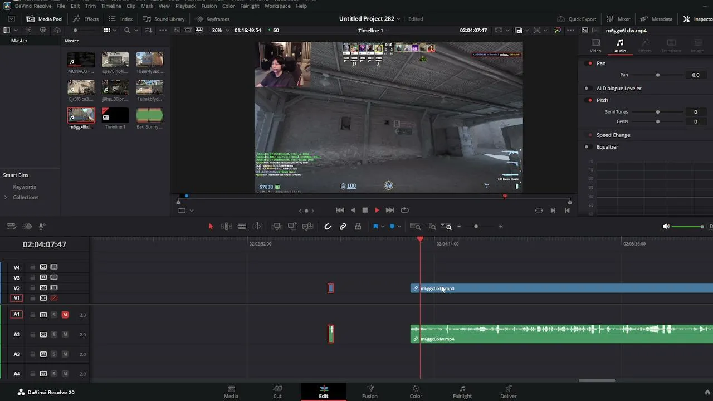Show the Index panel
Screen dimensions: 713x401
point(120,19)
